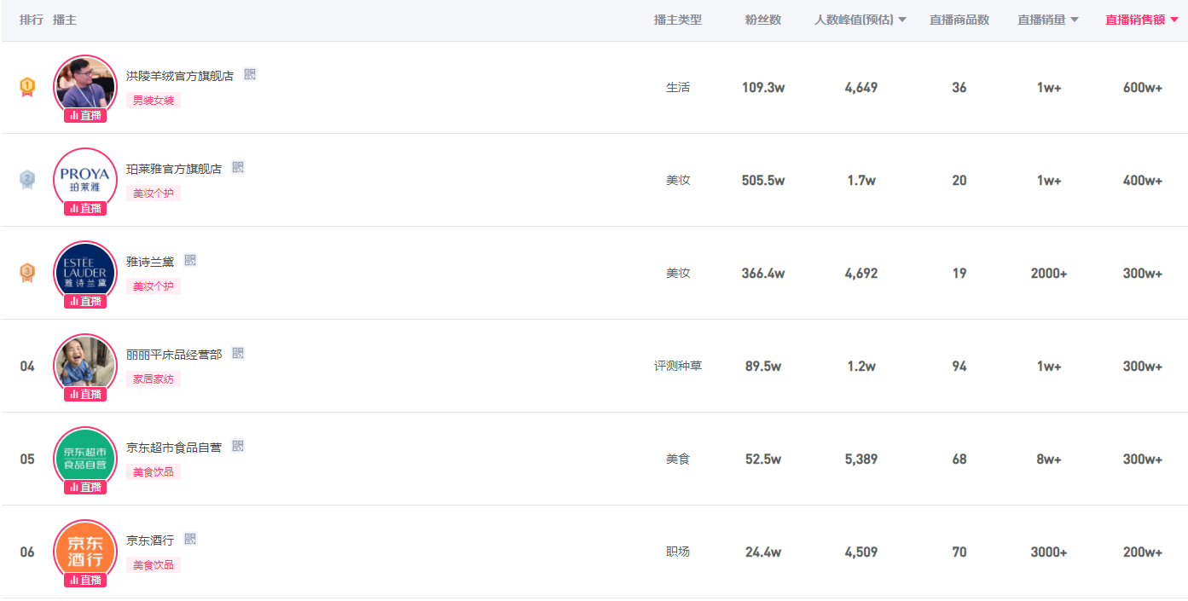Open the Estée Lauder avatar thumbnail
This screenshot has height=601, width=1188.
pos(85,269)
